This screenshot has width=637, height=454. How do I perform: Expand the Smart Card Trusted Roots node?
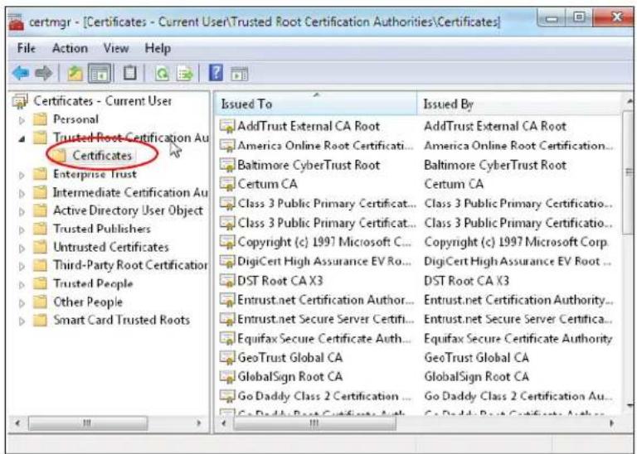click(22, 321)
